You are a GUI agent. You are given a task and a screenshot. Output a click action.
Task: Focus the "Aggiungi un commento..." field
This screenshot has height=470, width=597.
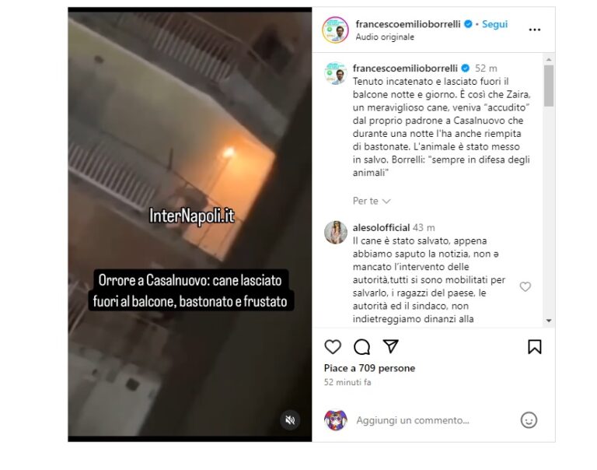point(413,420)
